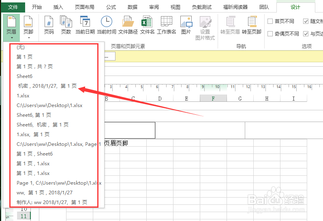Screen dimensions: 323x221
Task: Switch to the 公式 ribbon tab
Action: (111, 7)
